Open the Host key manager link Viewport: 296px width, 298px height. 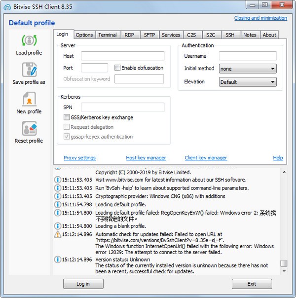coord(146,158)
